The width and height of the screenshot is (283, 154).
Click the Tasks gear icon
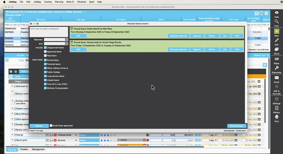11,76
